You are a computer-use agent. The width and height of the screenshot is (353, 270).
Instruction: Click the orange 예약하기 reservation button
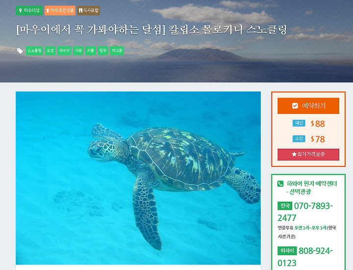tap(308, 106)
